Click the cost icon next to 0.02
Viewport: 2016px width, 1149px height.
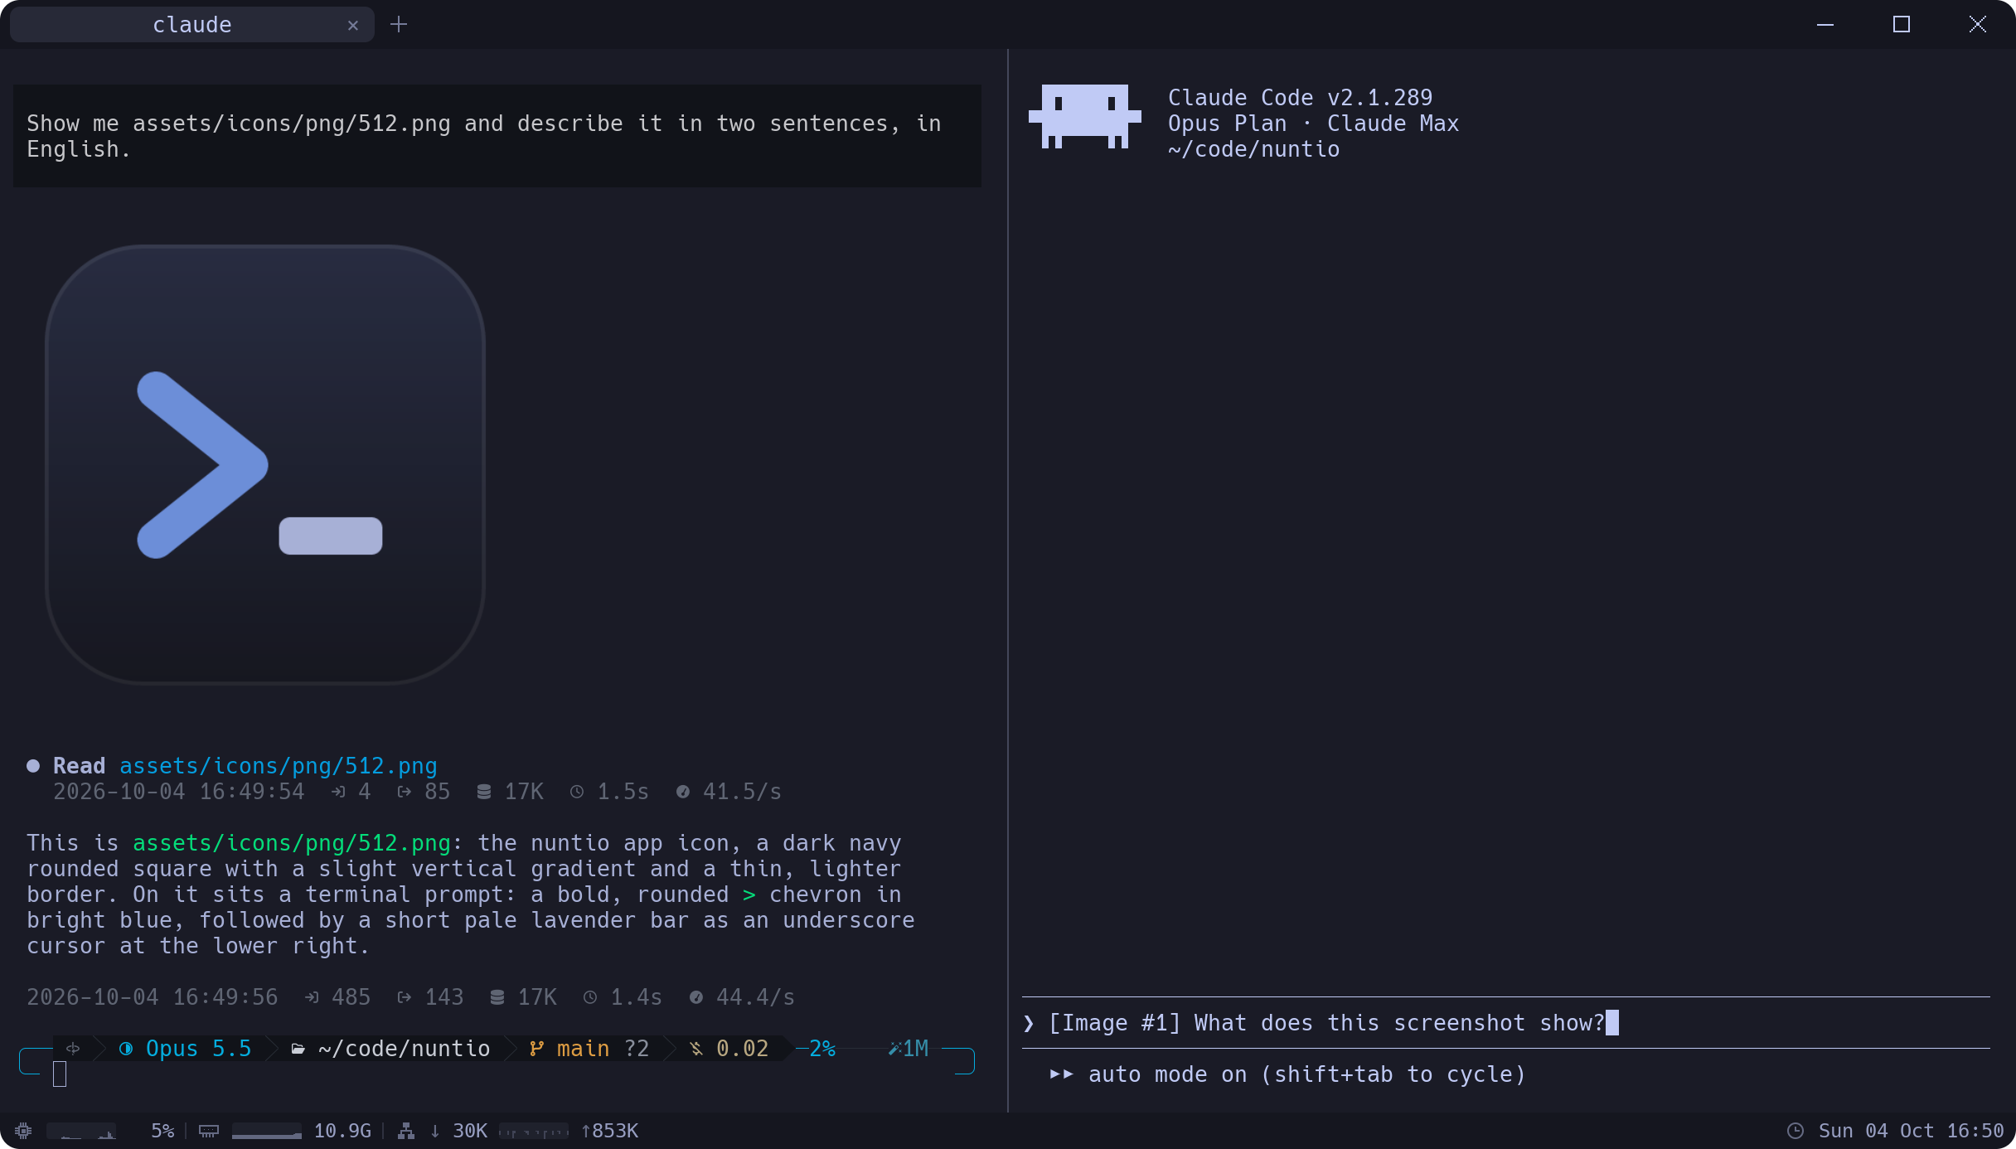(x=696, y=1050)
